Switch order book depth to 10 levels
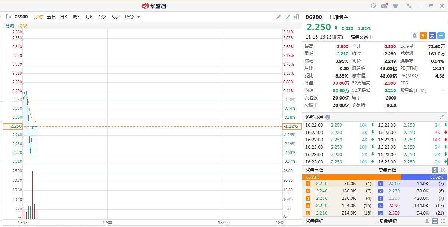 click(x=443, y=170)
